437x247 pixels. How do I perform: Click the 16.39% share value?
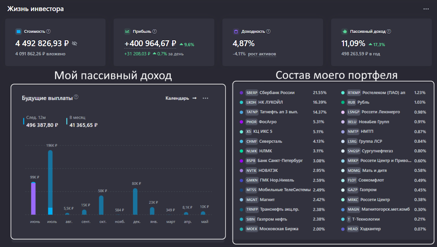pyautogui.click(x=320, y=102)
